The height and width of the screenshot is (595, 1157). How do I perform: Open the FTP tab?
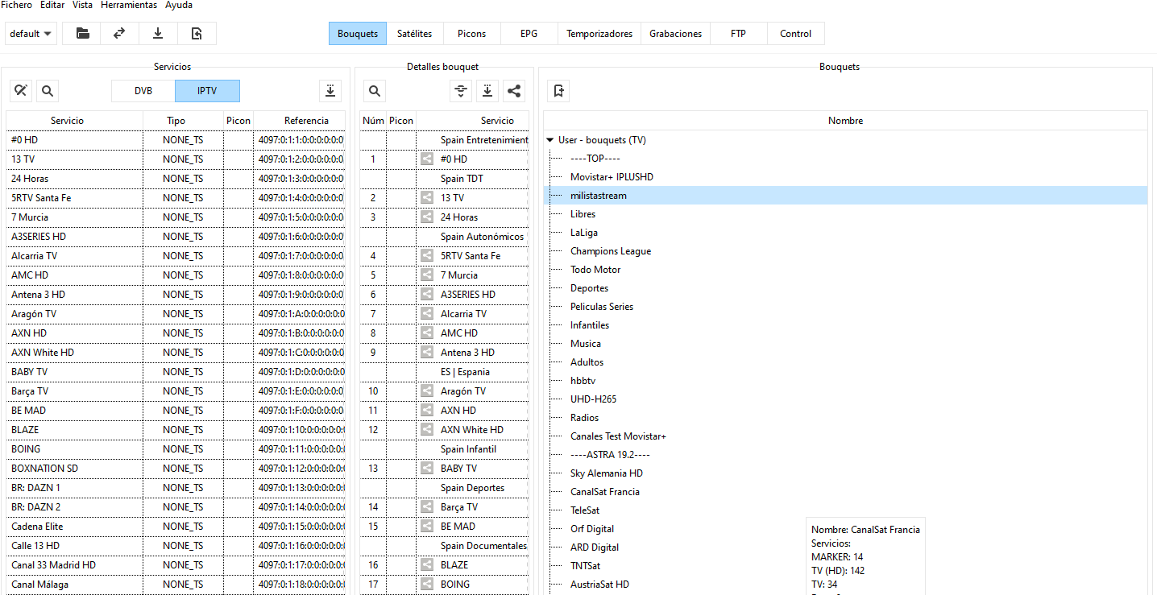[738, 34]
